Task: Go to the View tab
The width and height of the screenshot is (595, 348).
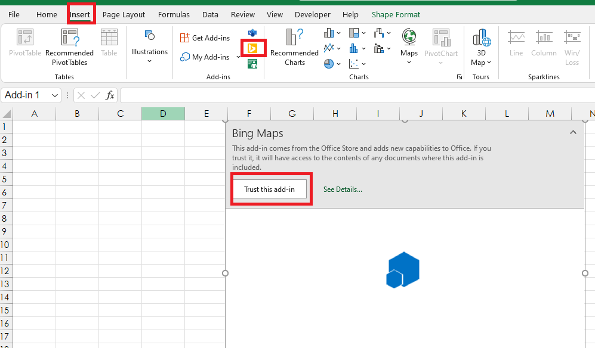Action: 275,14
